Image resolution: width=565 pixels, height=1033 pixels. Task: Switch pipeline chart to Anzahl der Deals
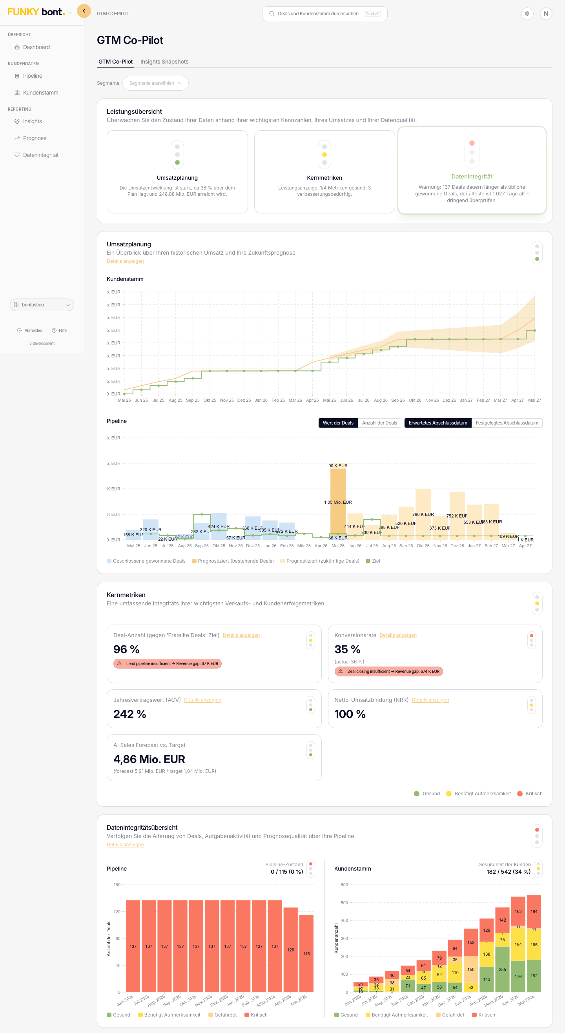379,423
